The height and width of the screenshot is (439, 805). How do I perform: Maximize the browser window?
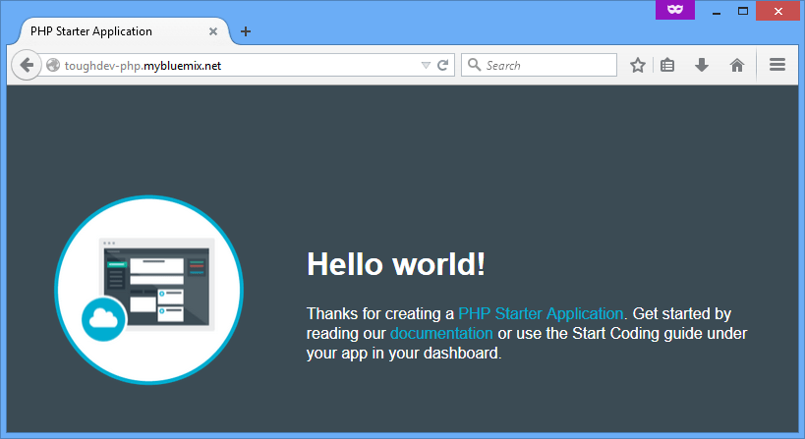click(743, 11)
